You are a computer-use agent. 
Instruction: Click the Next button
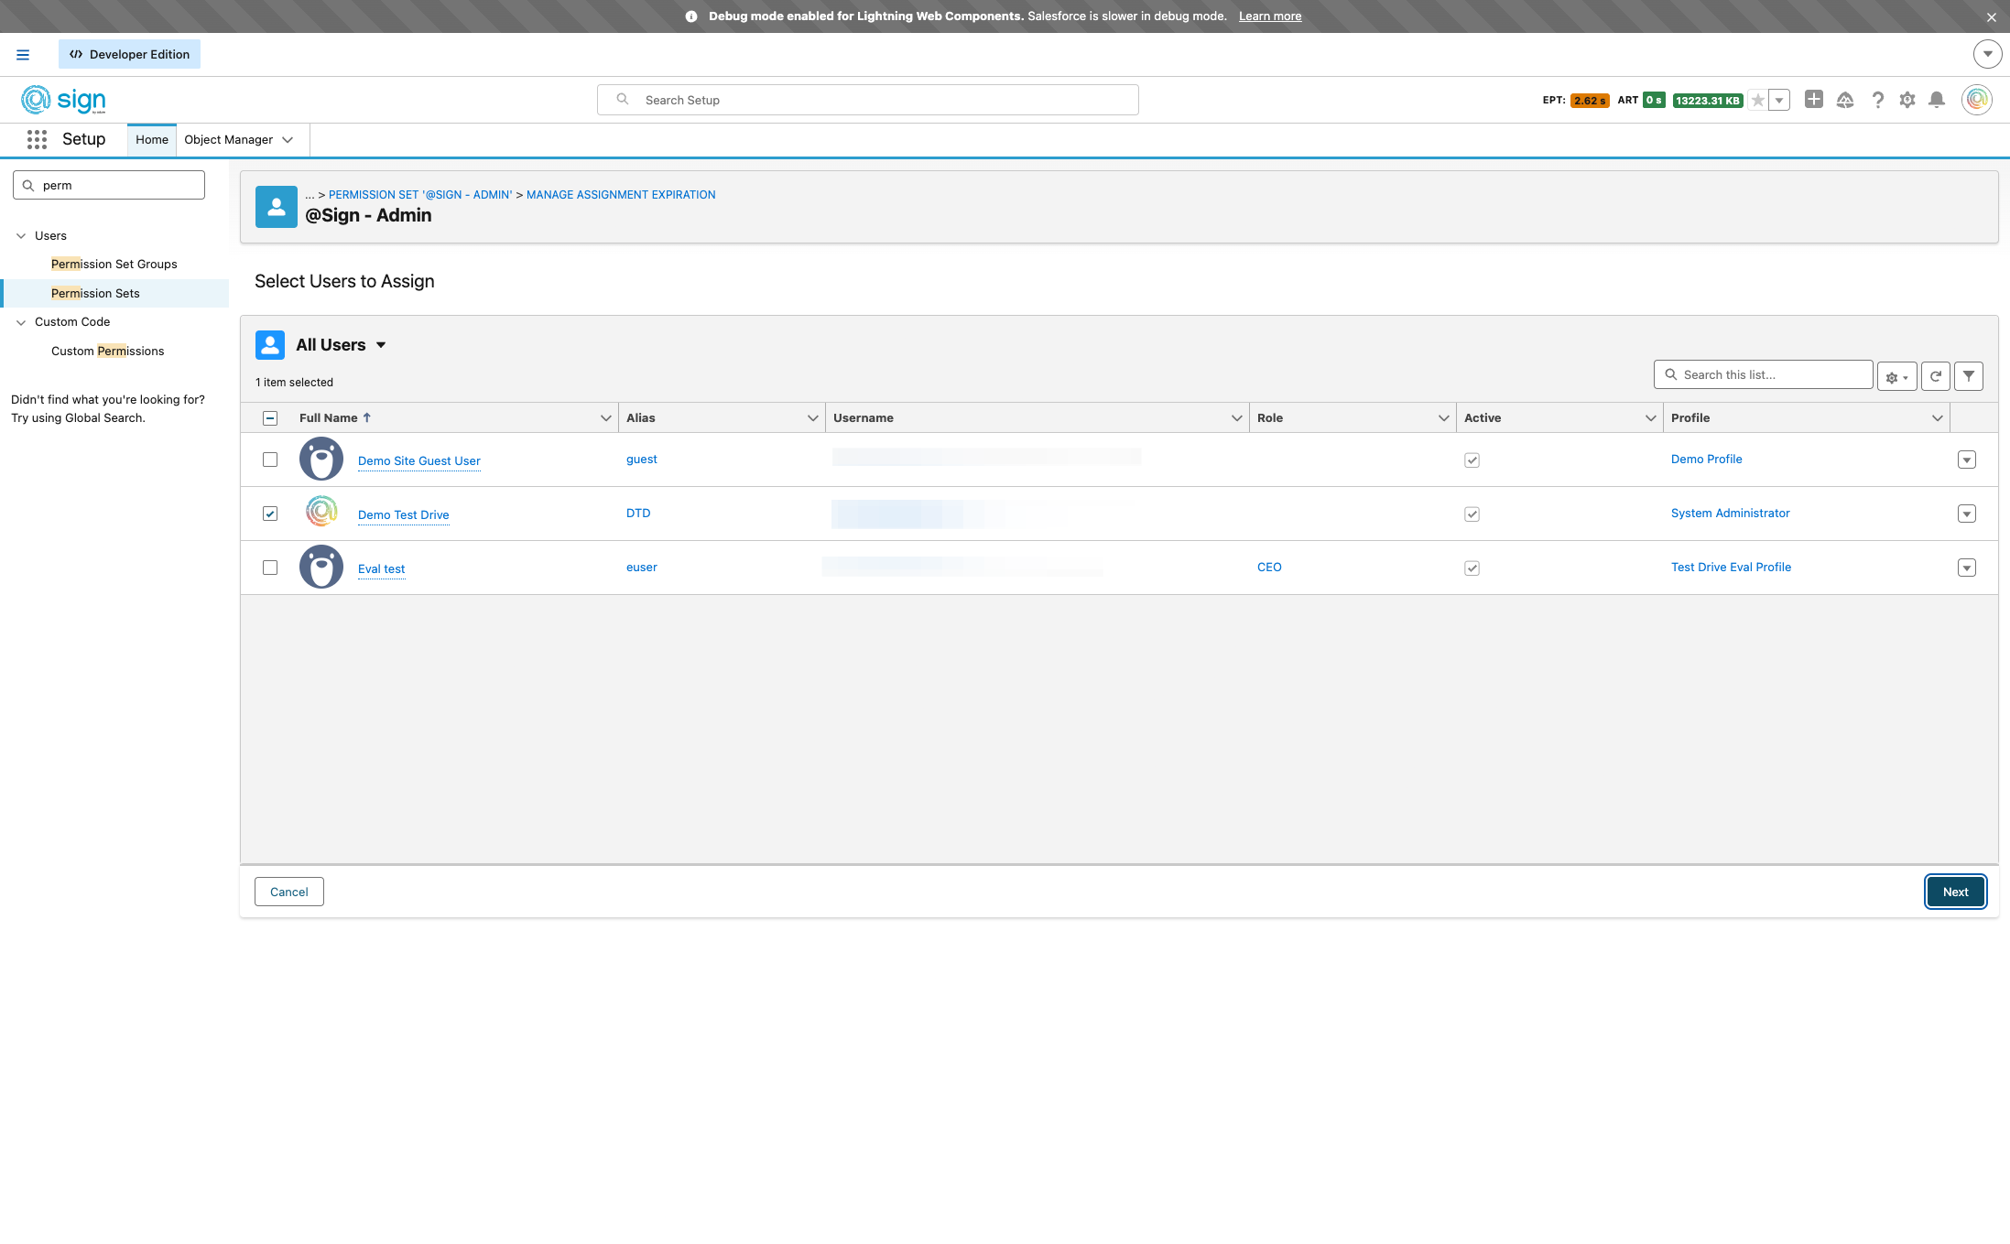(1954, 892)
